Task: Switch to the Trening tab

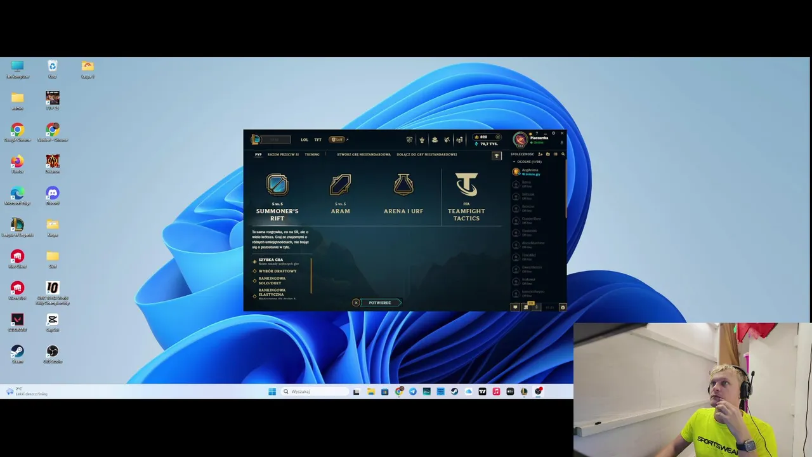Action: click(312, 154)
